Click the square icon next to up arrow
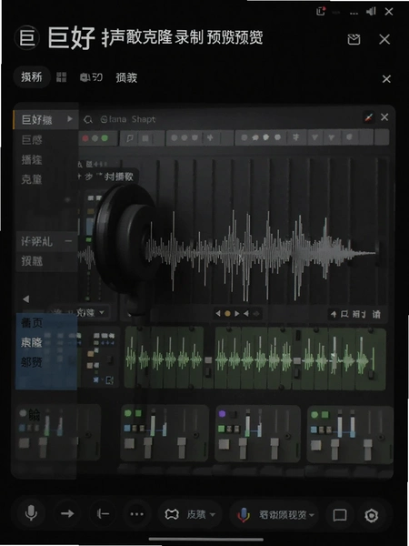This screenshot has height=546, width=409. [x=344, y=315]
